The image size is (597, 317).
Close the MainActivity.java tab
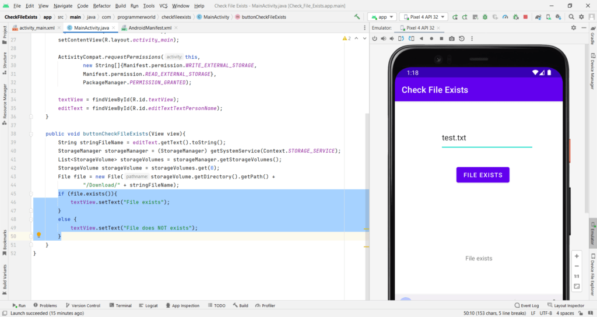(x=114, y=28)
